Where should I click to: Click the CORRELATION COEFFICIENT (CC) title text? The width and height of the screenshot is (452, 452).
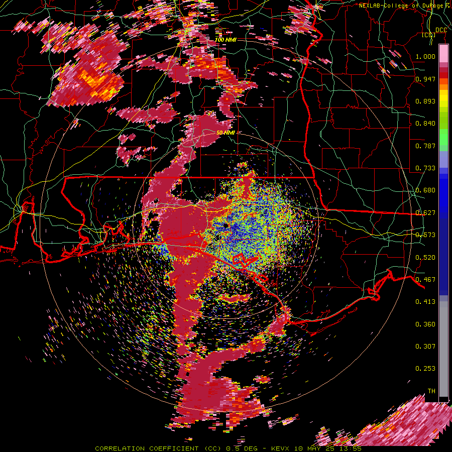point(158,448)
